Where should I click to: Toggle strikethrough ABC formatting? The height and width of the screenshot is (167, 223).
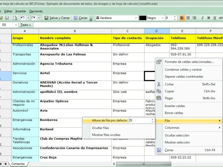(221, 18)
